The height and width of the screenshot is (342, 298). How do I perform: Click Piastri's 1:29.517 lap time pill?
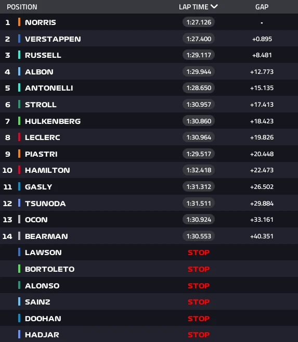[199, 154]
